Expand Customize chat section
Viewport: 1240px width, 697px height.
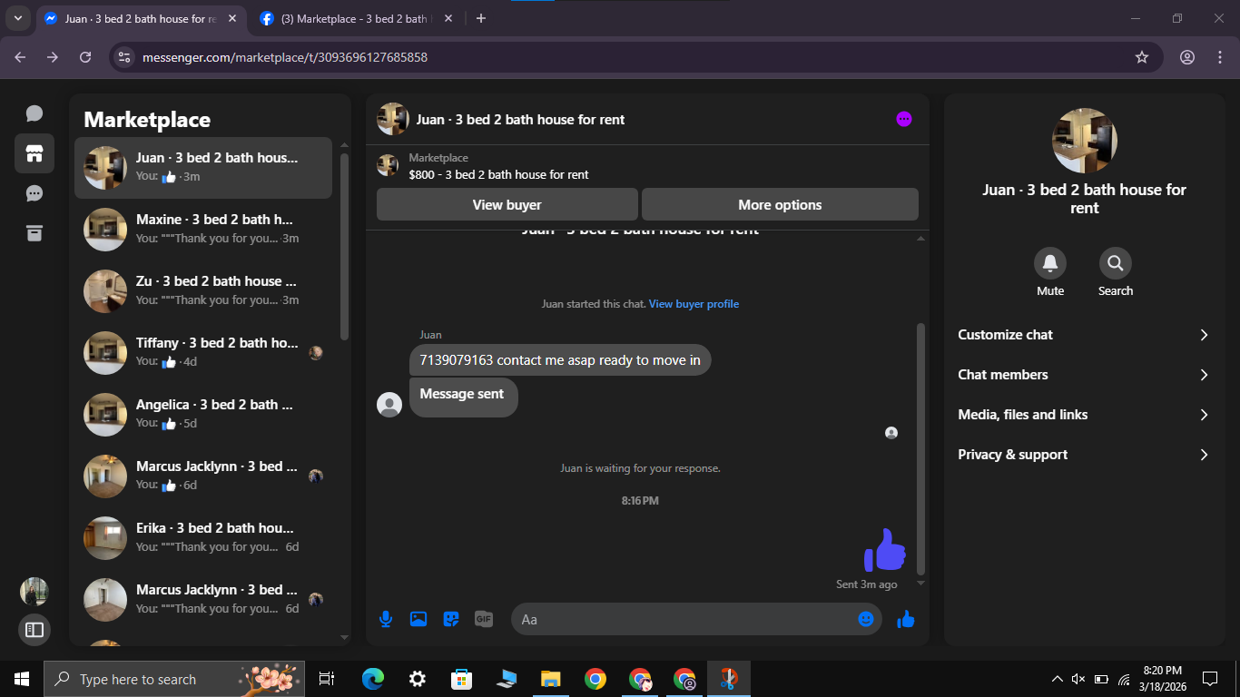[1084, 335]
